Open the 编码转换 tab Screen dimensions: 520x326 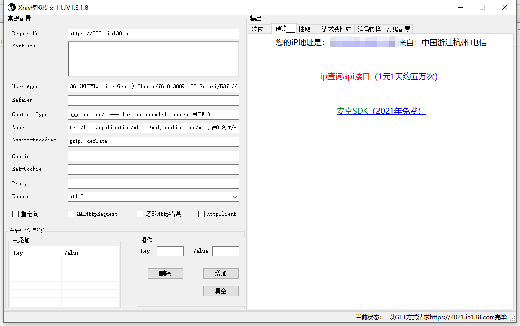[369, 29]
